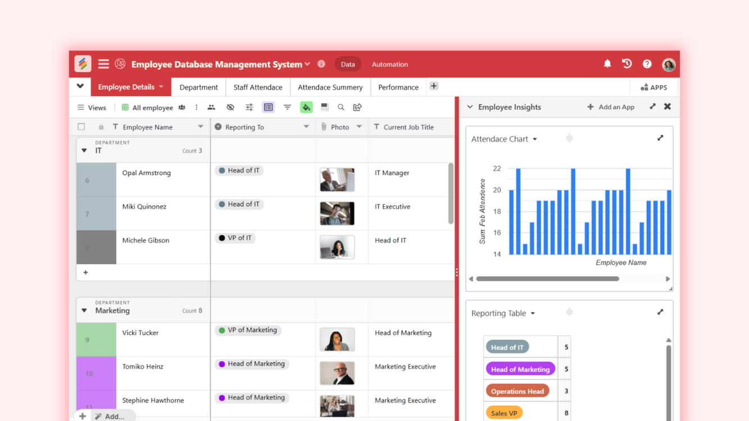The image size is (749, 421).
Task: Click the Add an App button
Action: coord(611,107)
